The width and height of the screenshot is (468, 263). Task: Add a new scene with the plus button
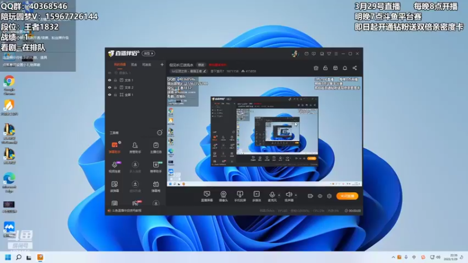click(162, 64)
